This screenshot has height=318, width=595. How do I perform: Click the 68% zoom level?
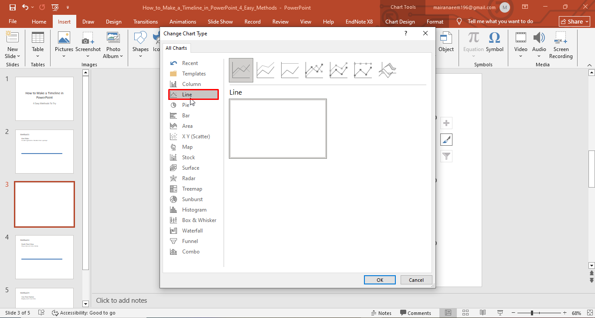(x=576, y=313)
